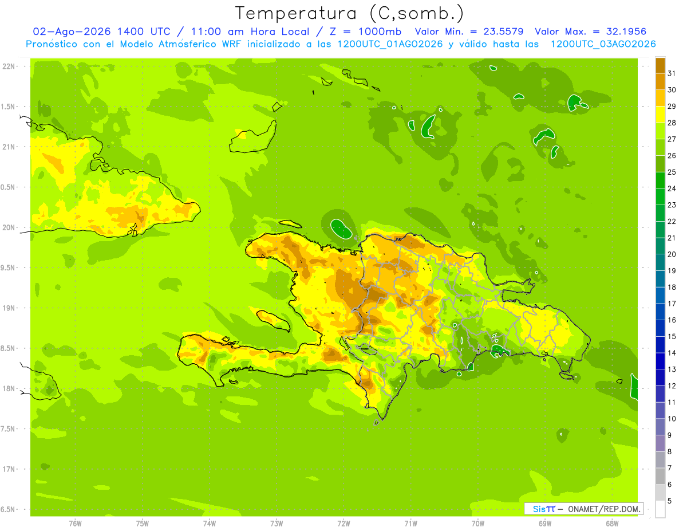Pick the teal swatch between 19 and 20
Screen dimensions: 687x531
[x=660, y=262]
